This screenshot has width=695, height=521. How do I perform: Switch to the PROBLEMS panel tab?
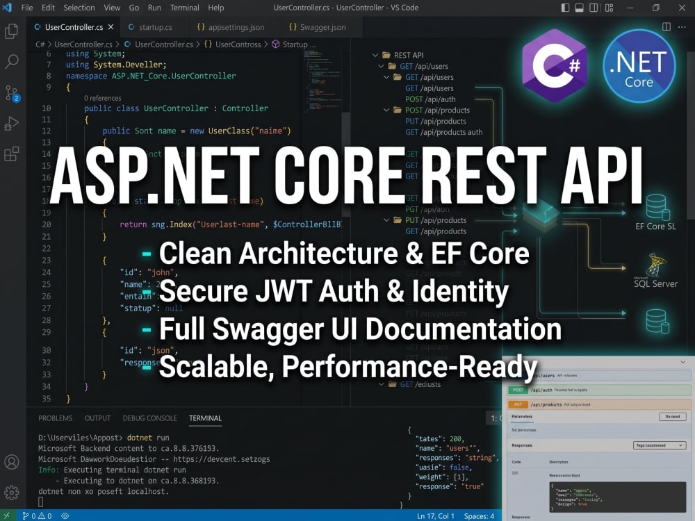pos(56,418)
